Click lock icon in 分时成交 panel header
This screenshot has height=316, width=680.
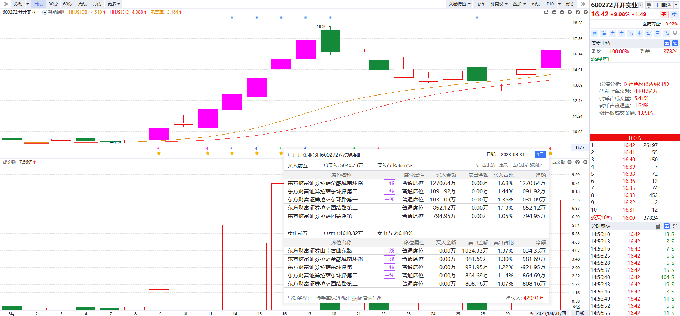658,226
